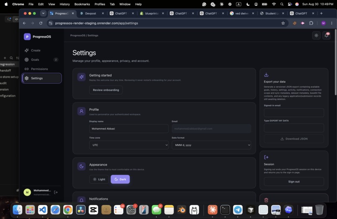This screenshot has width=337, height=219.
Task: Click the Signed-in email input field
Action: (x=294, y=112)
